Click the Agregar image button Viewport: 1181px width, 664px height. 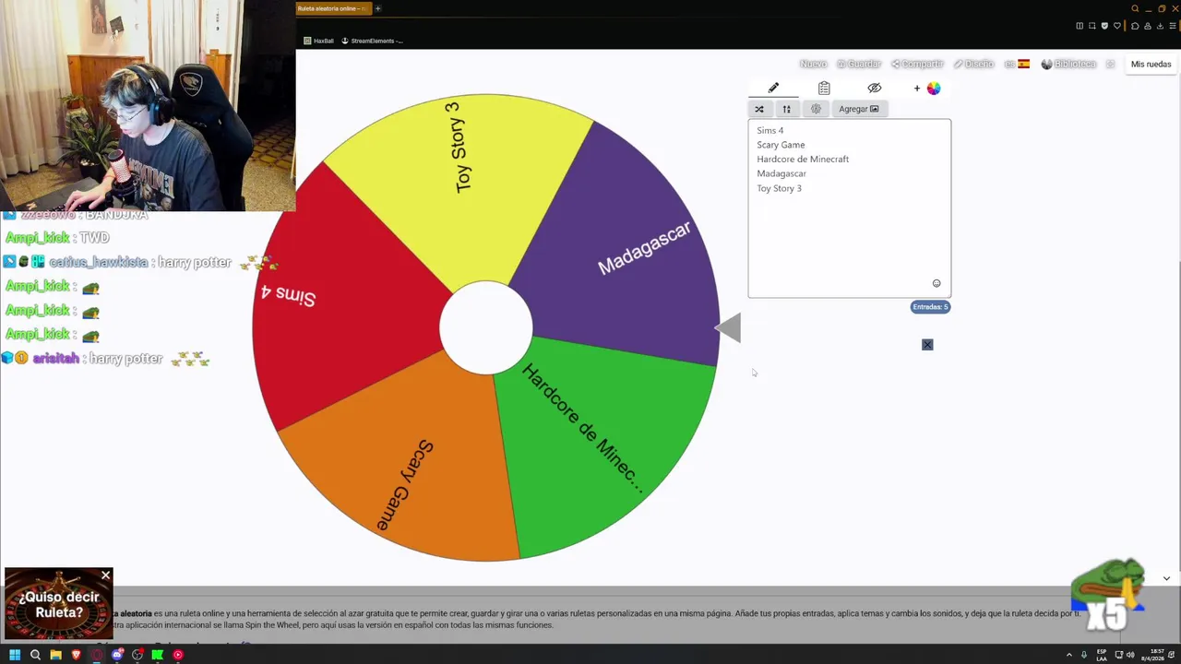pyautogui.click(x=859, y=109)
